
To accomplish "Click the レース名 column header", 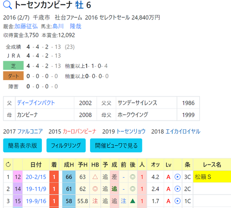I will tap(212, 165).
